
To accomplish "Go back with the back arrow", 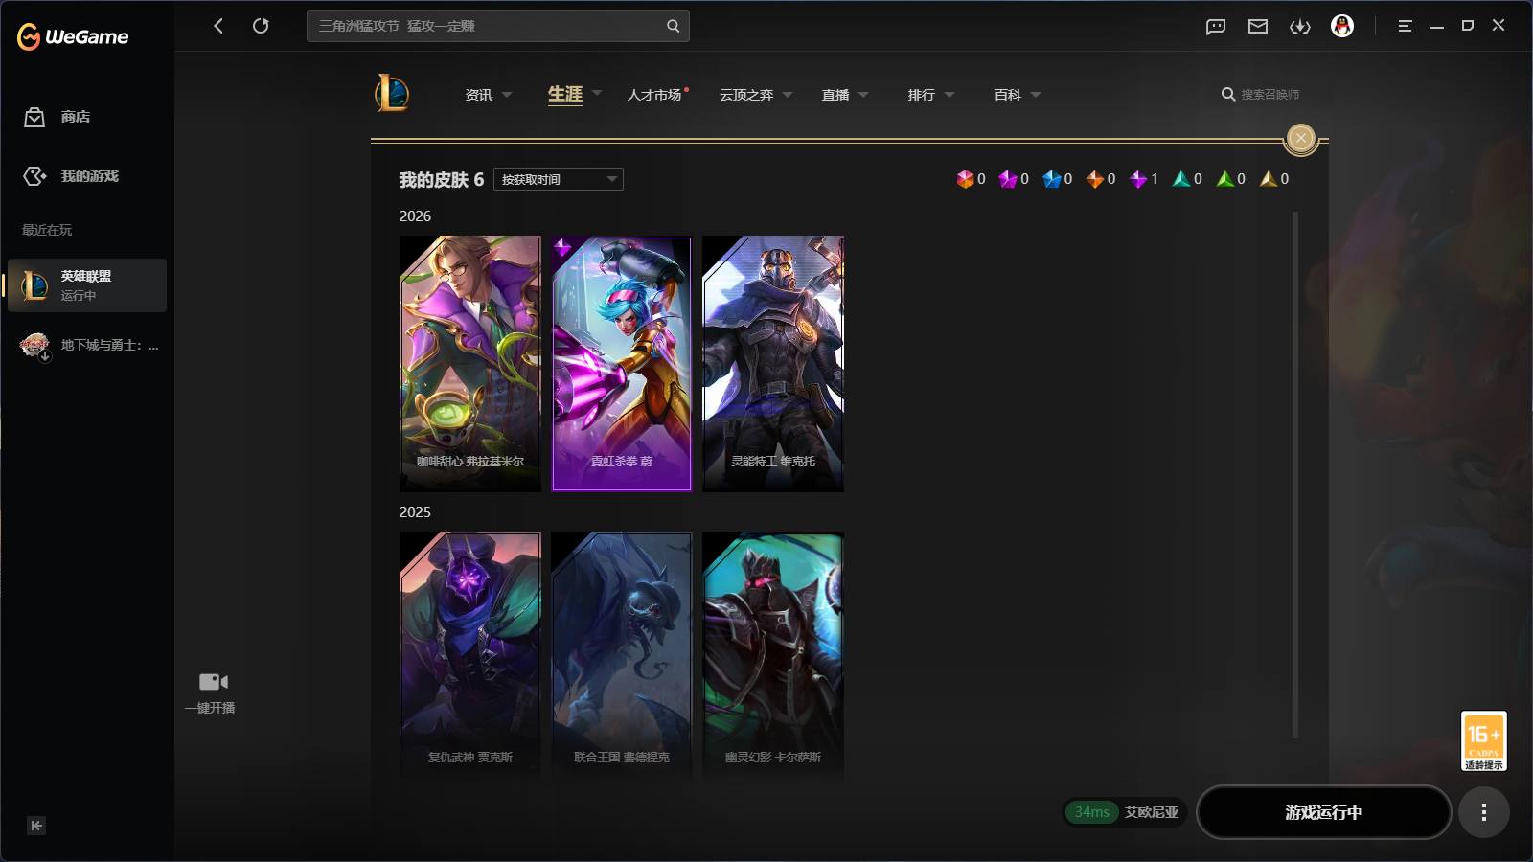I will (218, 26).
